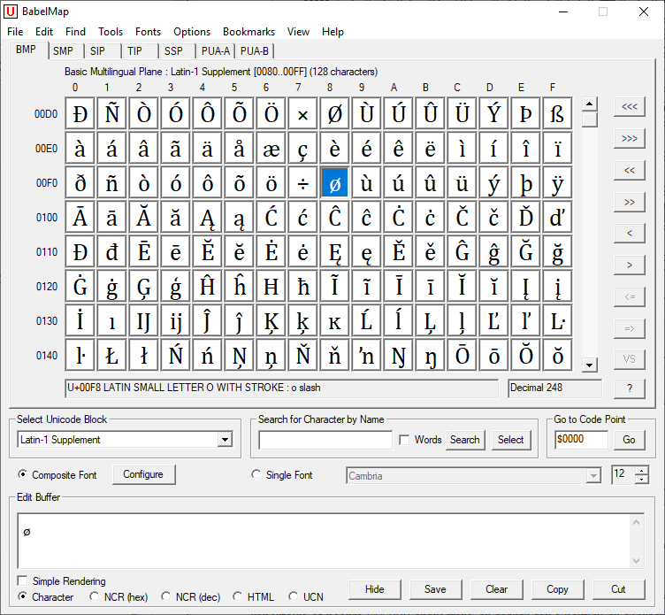Image resolution: width=665 pixels, height=615 pixels.
Task: Select the Single Font radio button
Action: (x=256, y=475)
